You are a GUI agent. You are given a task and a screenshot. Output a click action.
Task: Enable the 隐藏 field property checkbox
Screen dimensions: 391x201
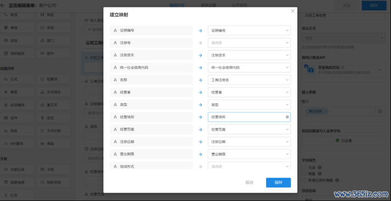304,173
